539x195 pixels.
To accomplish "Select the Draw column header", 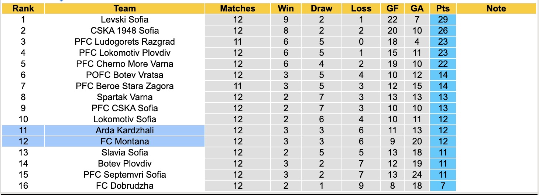I will [x=322, y=8].
